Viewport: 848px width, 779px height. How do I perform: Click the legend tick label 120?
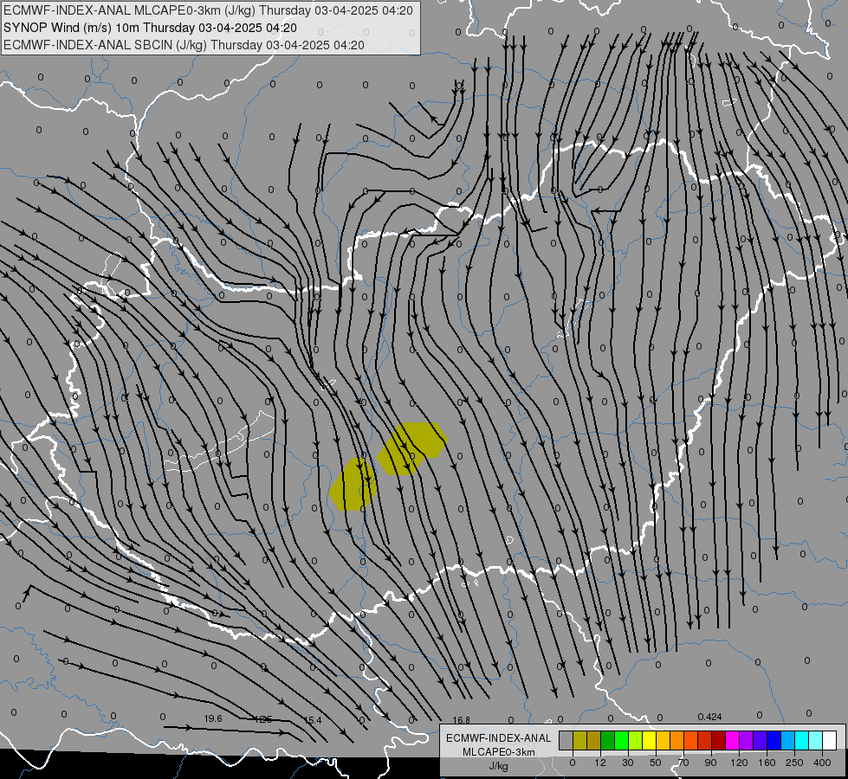(740, 763)
